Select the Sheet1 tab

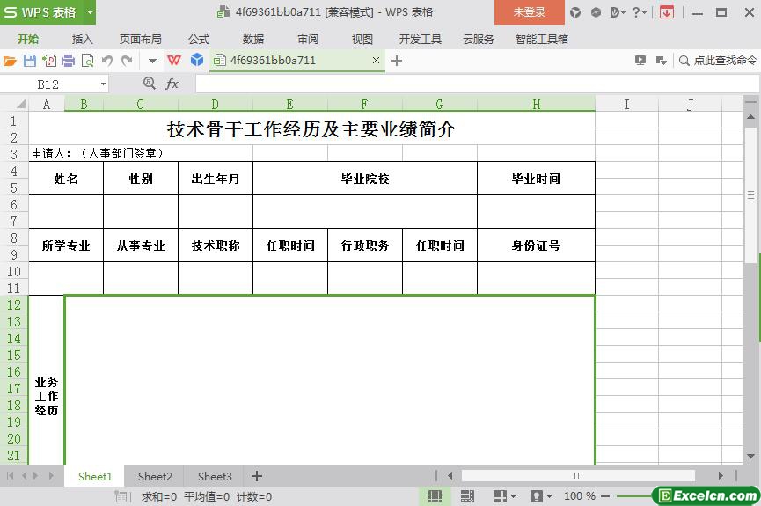tap(95, 476)
